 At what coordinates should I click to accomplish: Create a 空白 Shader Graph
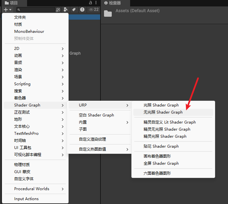pyautogui.click(x=100, y=115)
